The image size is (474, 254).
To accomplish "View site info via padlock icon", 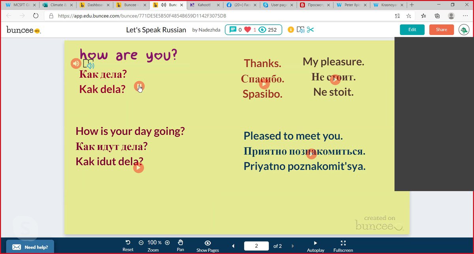I will pyautogui.click(x=51, y=16).
